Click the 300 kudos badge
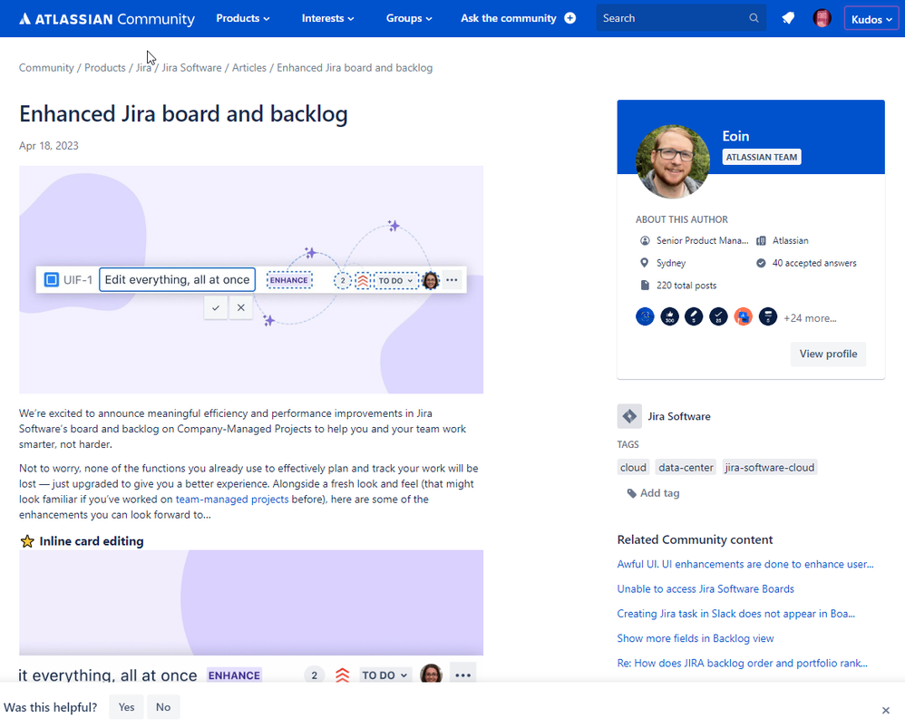This screenshot has width=905, height=728. click(x=669, y=316)
